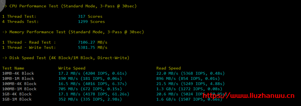Click the back arrow in the top-left corner
The height and width of the screenshot is (106, 301).
pyautogui.click(x=2, y=4)
